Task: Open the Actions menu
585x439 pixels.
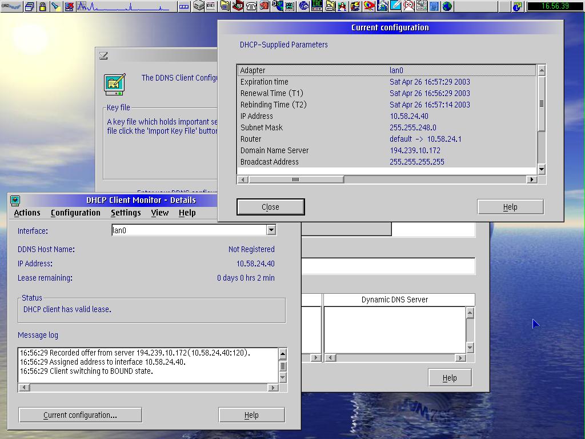Action: (x=27, y=213)
